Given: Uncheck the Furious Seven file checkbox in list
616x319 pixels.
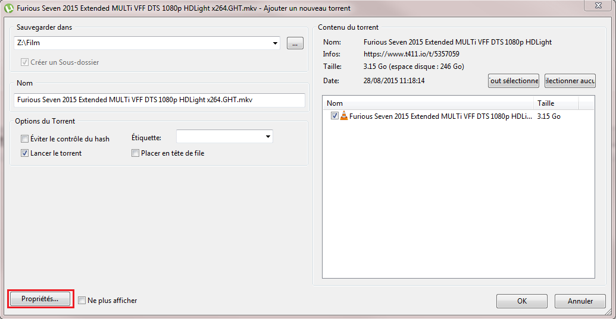Looking at the screenshot, I should tap(334, 116).
